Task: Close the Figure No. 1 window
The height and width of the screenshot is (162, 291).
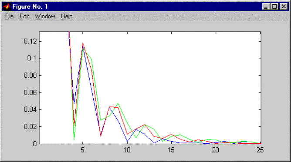Action: pos(284,7)
